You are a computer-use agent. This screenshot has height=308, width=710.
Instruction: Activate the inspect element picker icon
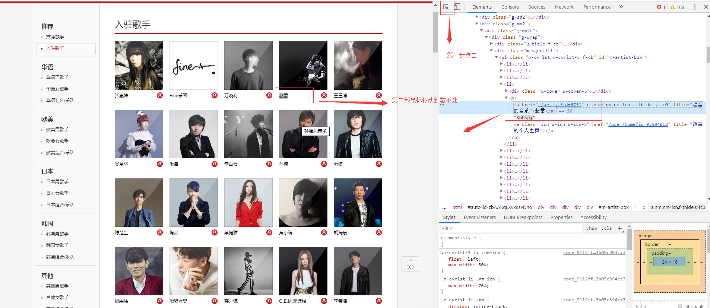coord(446,7)
